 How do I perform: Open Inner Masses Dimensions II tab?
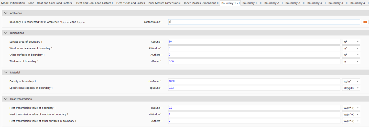[201, 3]
